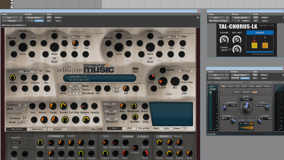The width and height of the screenshot is (284, 160).
Task: Toggle D-Verb BYPASS button
Action: click(x=264, y=75)
